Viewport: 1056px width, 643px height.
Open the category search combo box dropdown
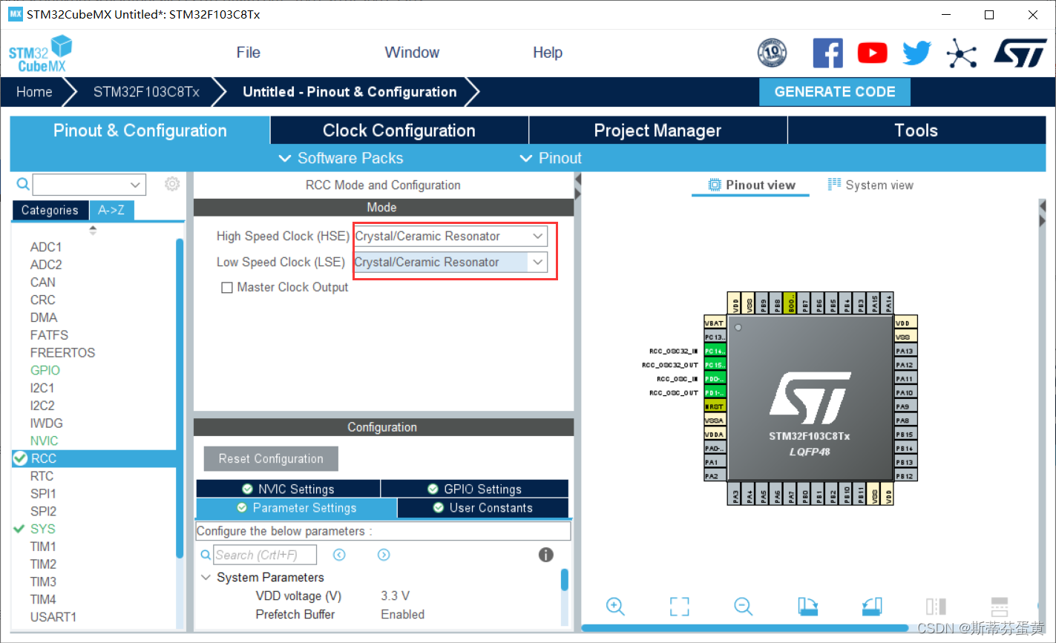click(135, 184)
